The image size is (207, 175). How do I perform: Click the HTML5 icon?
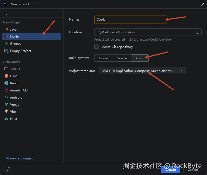point(6,76)
